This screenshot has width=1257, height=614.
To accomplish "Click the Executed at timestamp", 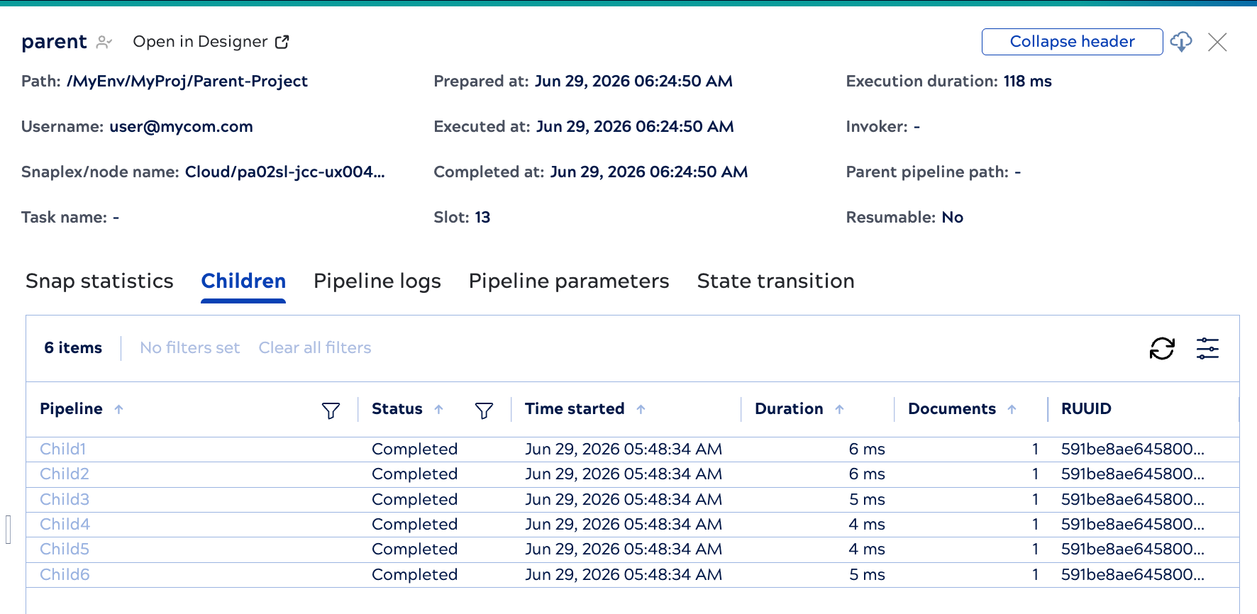I will pos(635,127).
